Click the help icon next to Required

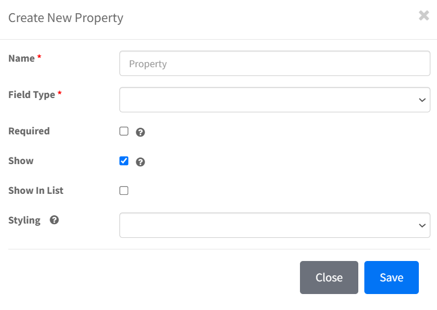click(x=140, y=132)
